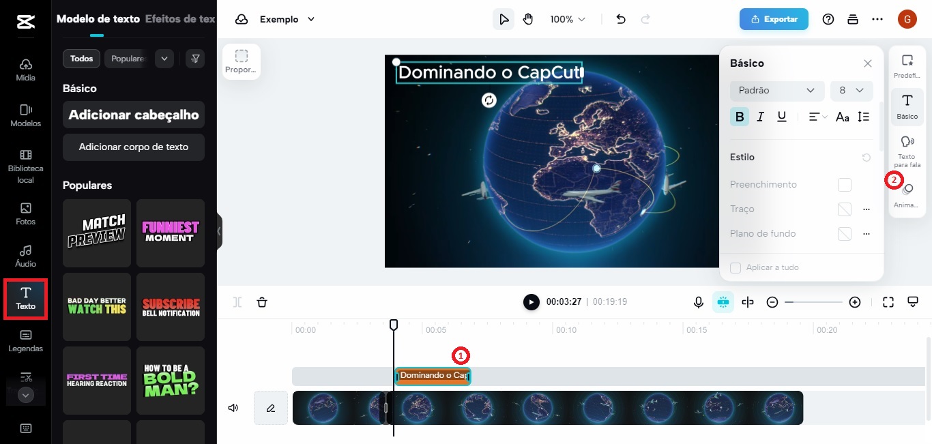Collapse the left text panel
The image size is (932, 444).
coord(219,231)
